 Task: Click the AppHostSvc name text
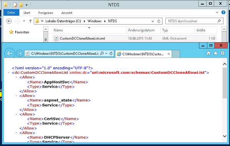(x=57, y=82)
